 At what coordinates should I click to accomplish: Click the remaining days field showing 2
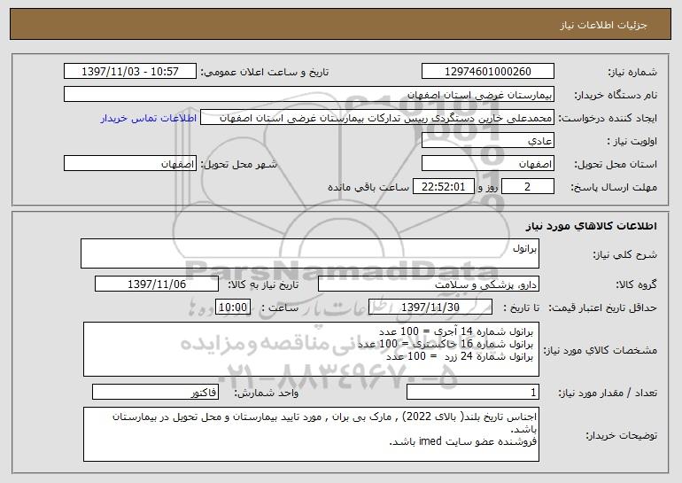click(528, 187)
